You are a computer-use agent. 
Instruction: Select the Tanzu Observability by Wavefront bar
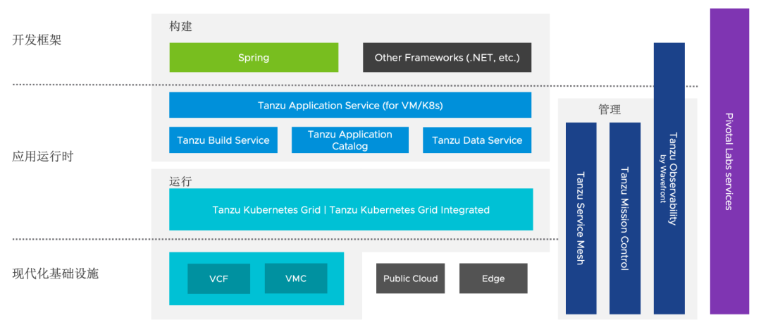click(669, 178)
